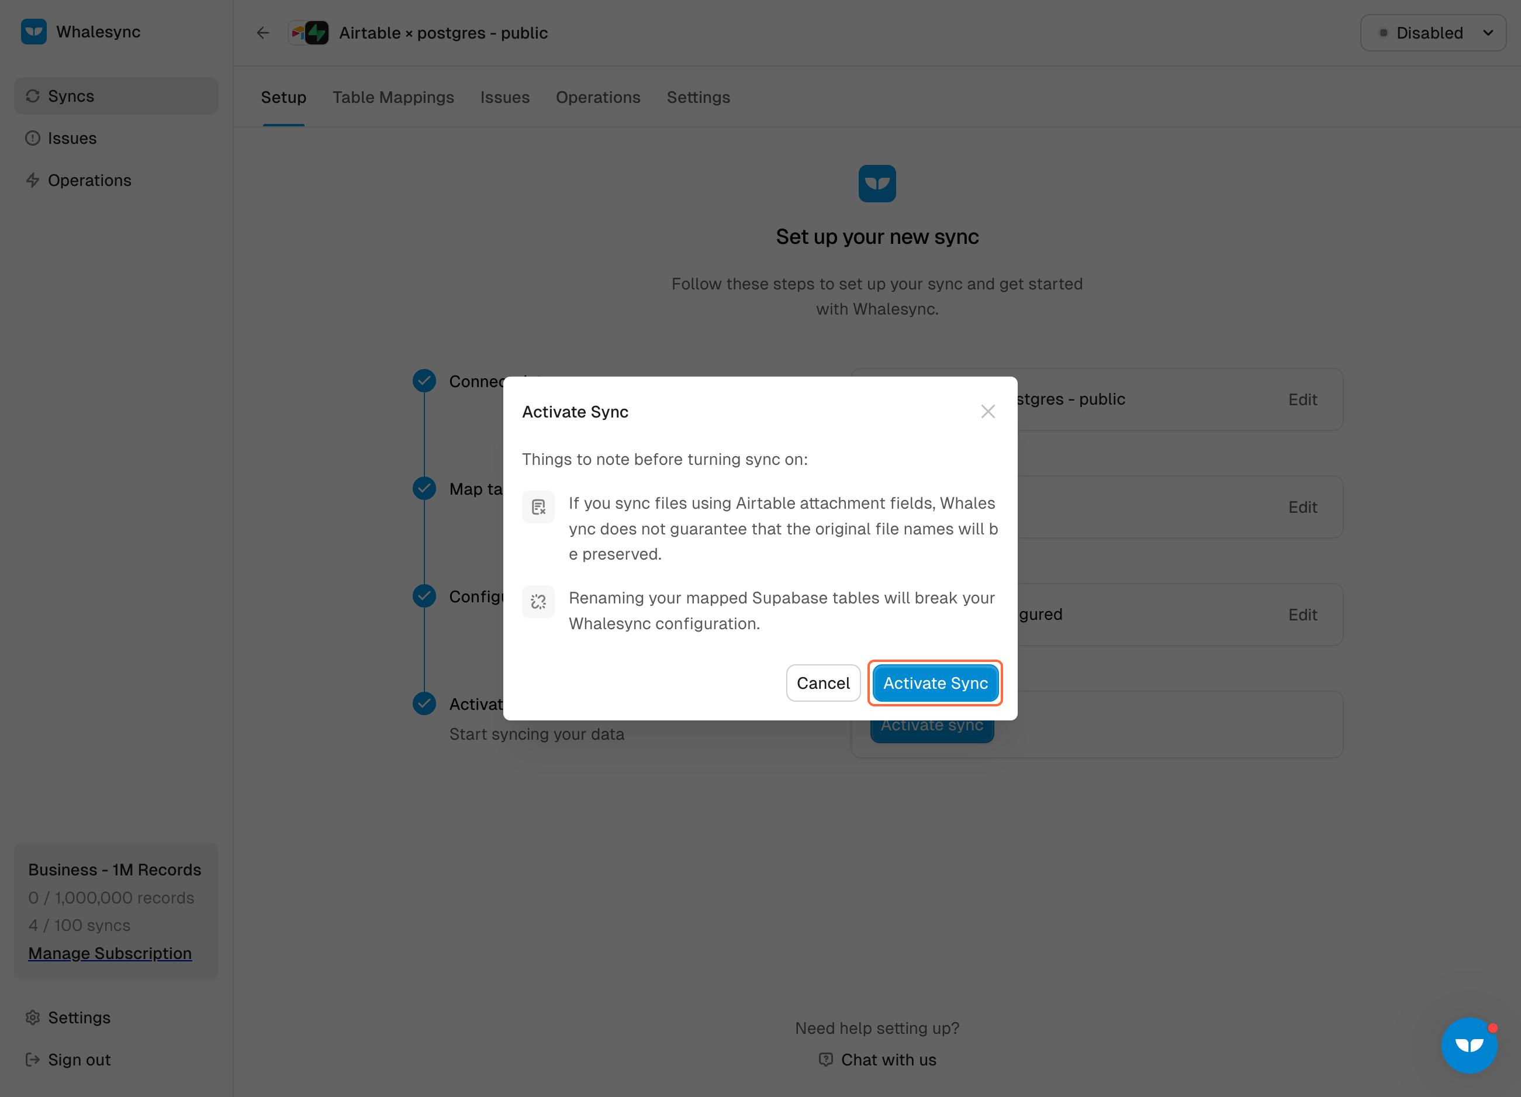Click the Configure step checkmark icon

424,596
